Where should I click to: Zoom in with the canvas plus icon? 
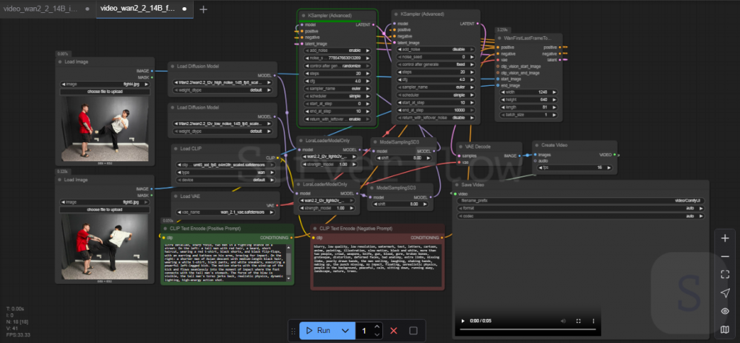point(726,238)
